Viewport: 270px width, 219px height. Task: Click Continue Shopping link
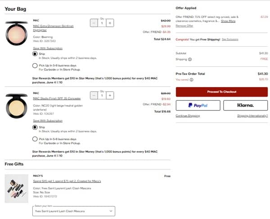(187, 116)
